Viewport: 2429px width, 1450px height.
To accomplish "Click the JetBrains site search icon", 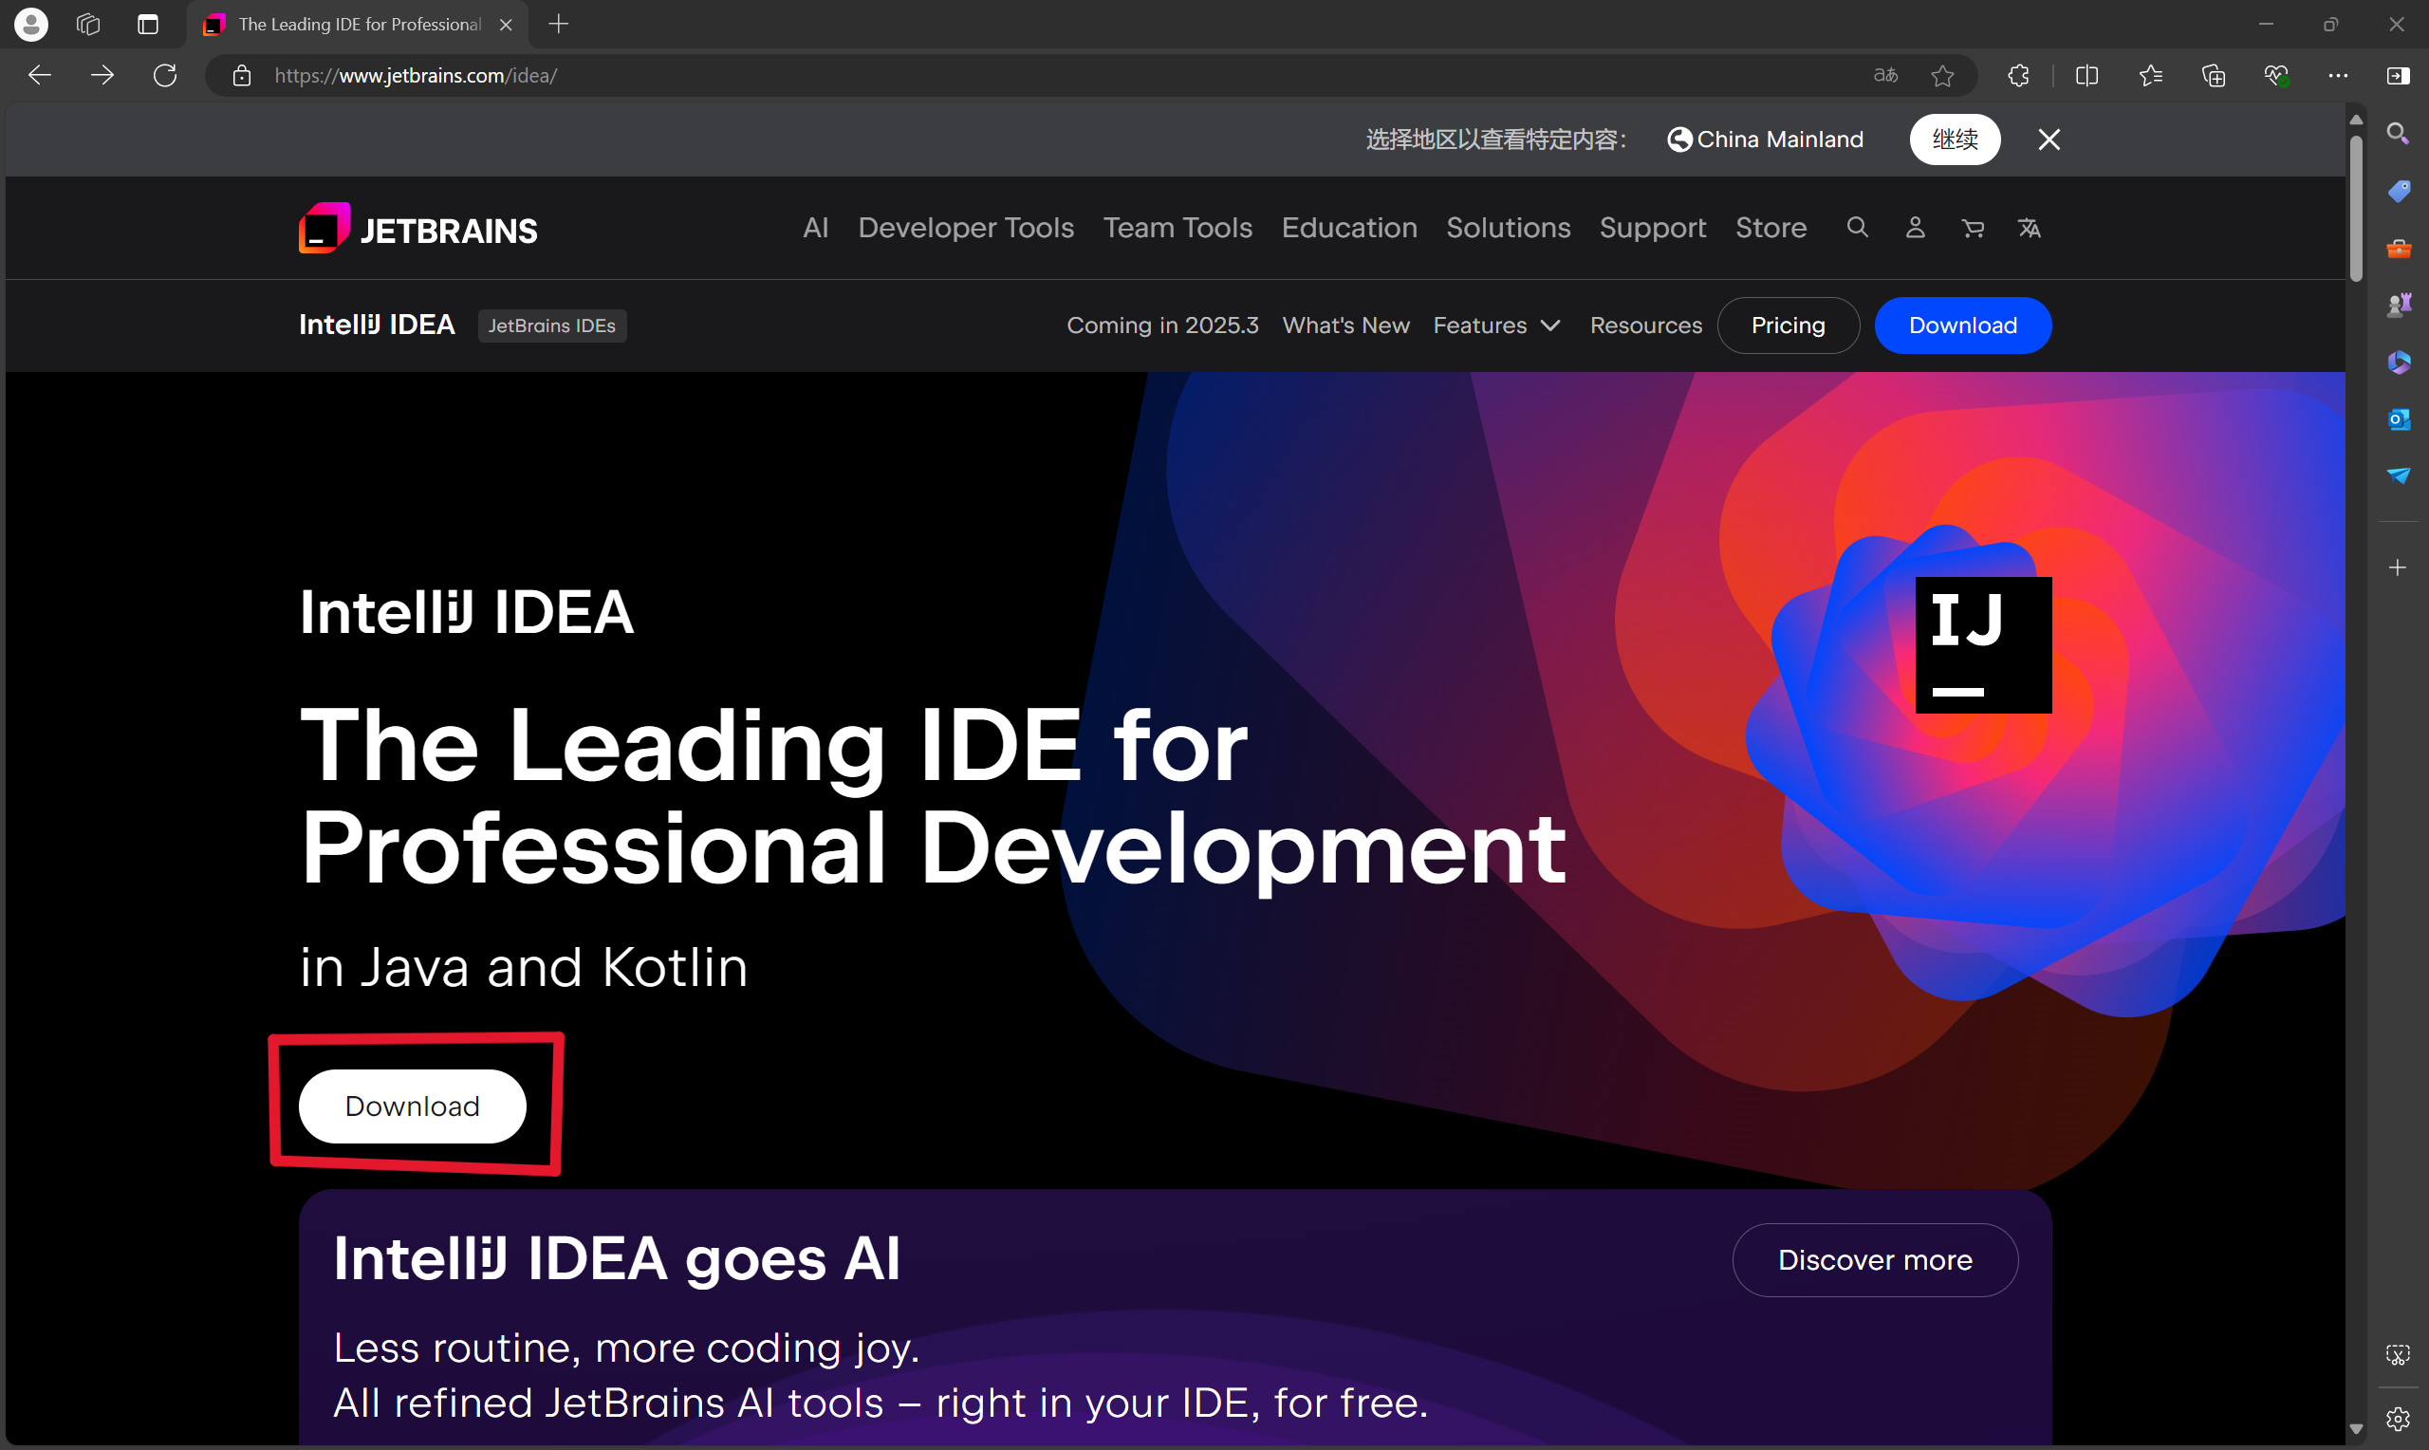I will (1857, 228).
